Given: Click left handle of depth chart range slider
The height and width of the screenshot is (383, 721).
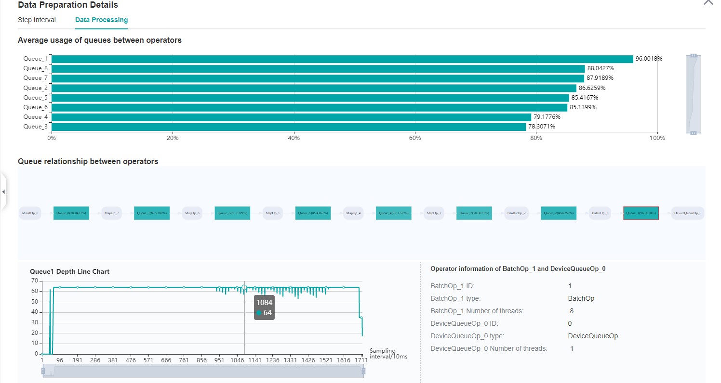Looking at the screenshot, I should pyautogui.click(x=43, y=371).
